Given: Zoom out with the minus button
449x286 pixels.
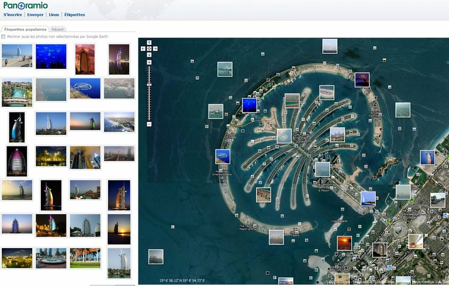Looking at the screenshot, I should coord(149,124).
